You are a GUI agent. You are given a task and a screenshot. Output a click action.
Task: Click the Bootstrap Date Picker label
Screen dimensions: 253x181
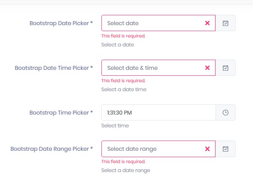[x=61, y=23]
